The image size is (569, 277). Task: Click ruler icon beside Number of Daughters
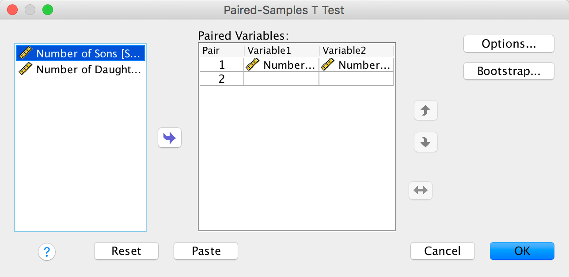click(26, 69)
